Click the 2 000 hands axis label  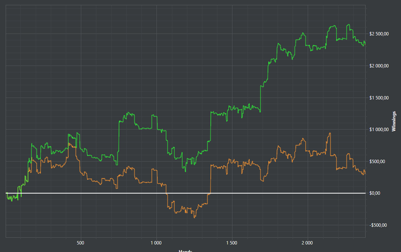click(307, 243)
